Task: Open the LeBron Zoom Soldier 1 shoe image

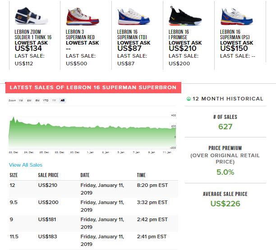Action: [28, 16]
